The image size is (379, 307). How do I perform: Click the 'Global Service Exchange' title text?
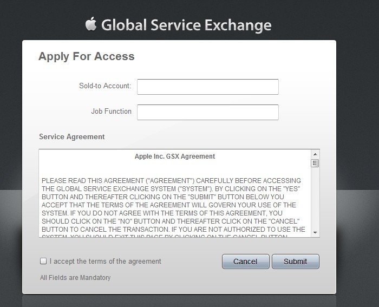(186, 25)
